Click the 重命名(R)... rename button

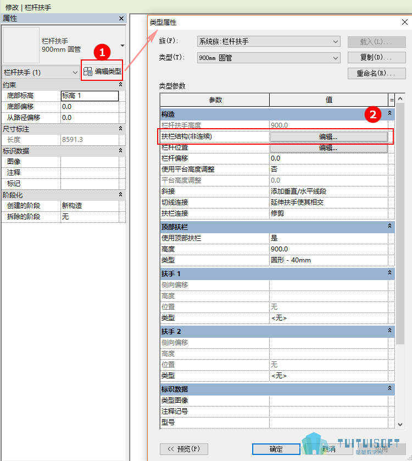[x=376, y=74]
